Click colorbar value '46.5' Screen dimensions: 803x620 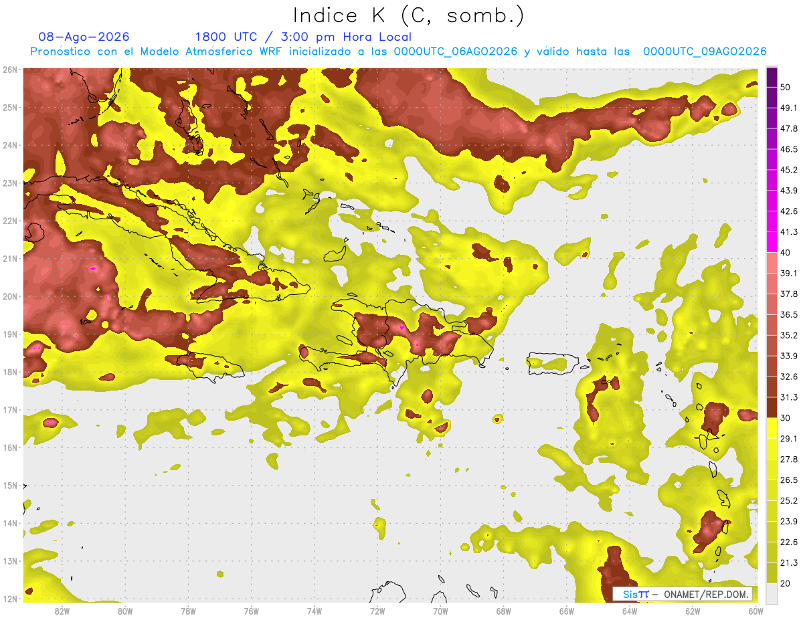pyautogui.click(x=788, y=149)
